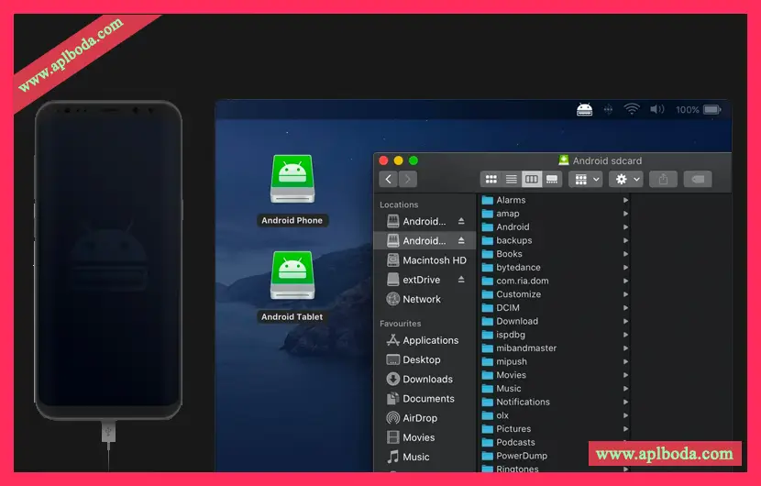This screenshot has height=486, width=761.
Task: Select the Music folder in file list
Action: tap(555, 389)
